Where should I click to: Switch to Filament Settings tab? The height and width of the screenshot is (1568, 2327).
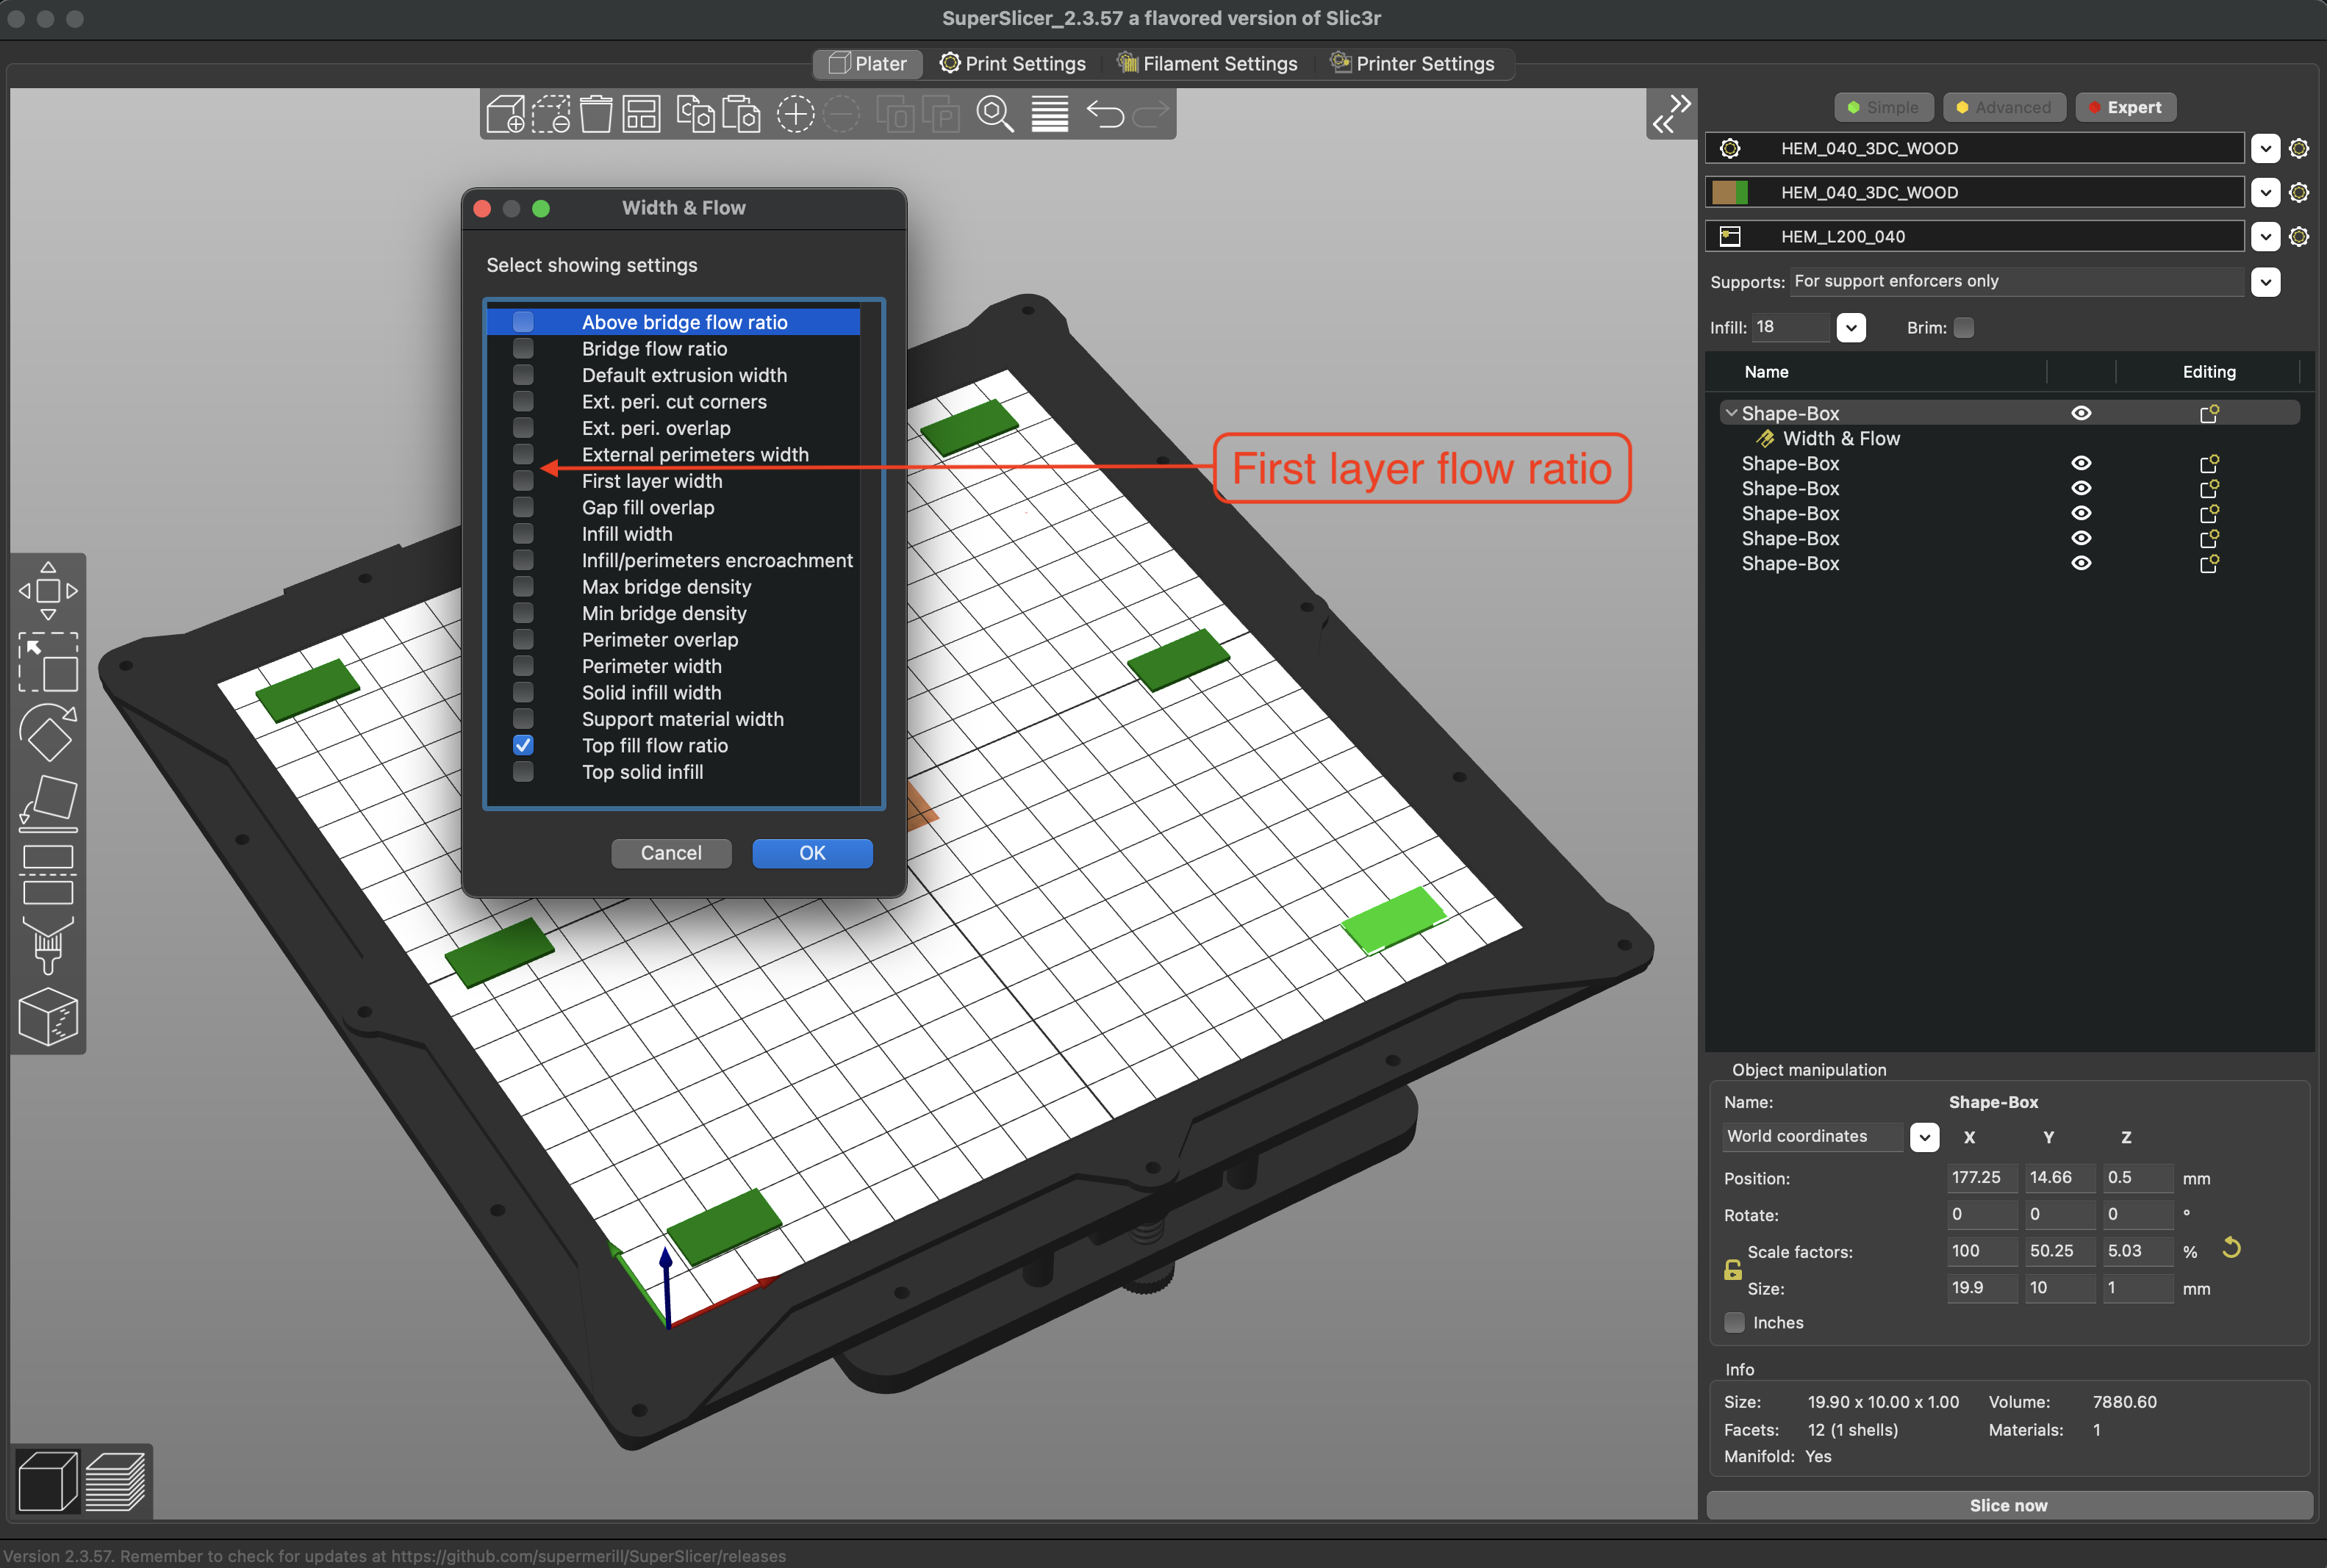point(1207,64)
